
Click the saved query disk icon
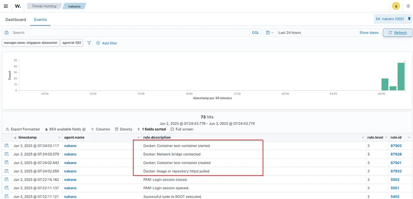7,33
